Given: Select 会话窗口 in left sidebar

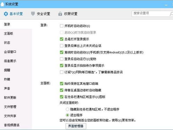Looking at the screenshot, I should 10,52.
